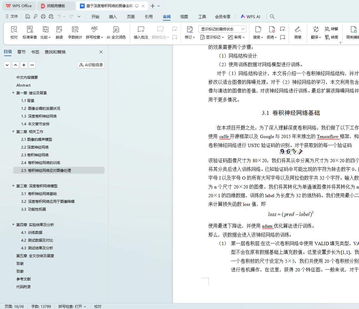Screen dimensions: 359x309
Task: Open the 审阅 pane dropdown in ribbon
Action: click(x=236, y=37)
